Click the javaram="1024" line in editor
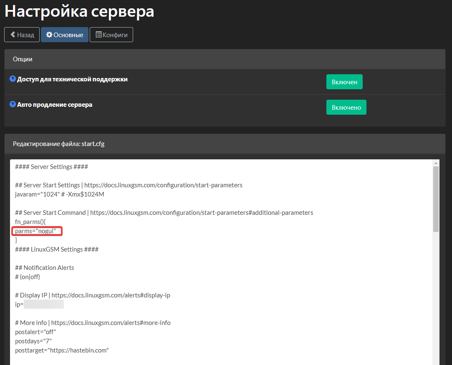The width and height of the screenshot is (452, 365). pyautogui.click(x=59, y=194)
